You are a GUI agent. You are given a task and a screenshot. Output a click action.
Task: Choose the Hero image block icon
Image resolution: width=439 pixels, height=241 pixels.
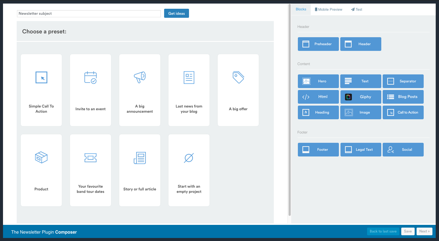(306, 81)
